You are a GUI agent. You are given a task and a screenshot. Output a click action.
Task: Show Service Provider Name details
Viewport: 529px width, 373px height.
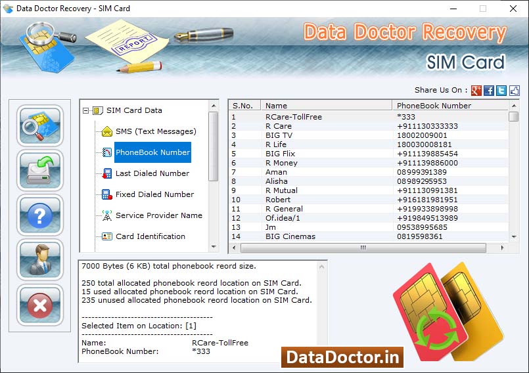pos(159,215)
